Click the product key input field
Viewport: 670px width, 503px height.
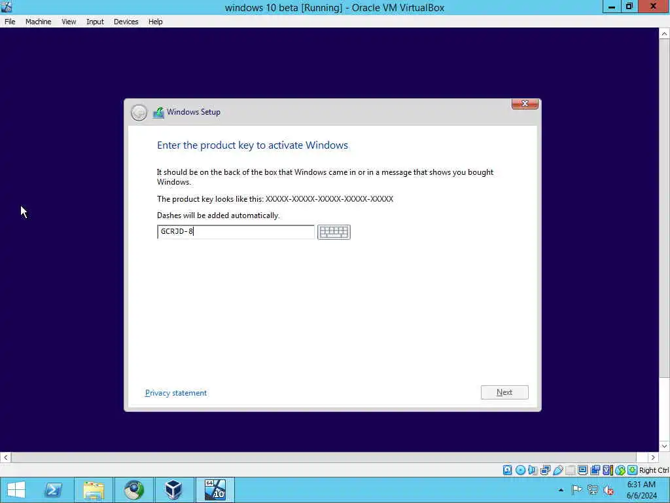[x=236, y=232]
